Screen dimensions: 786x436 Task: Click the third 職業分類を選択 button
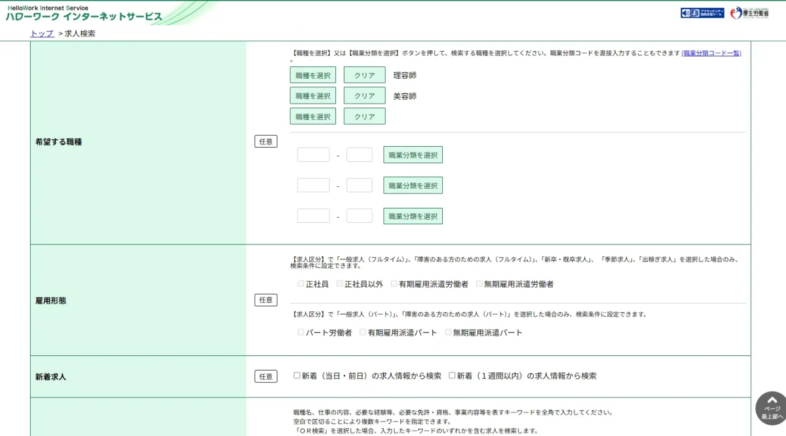(413, 216)
